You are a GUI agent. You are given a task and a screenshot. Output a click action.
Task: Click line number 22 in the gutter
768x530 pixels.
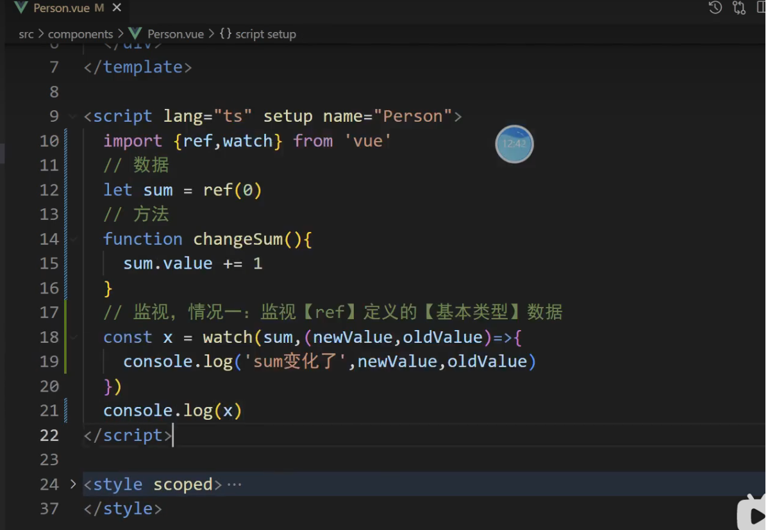tap(49, 435)
